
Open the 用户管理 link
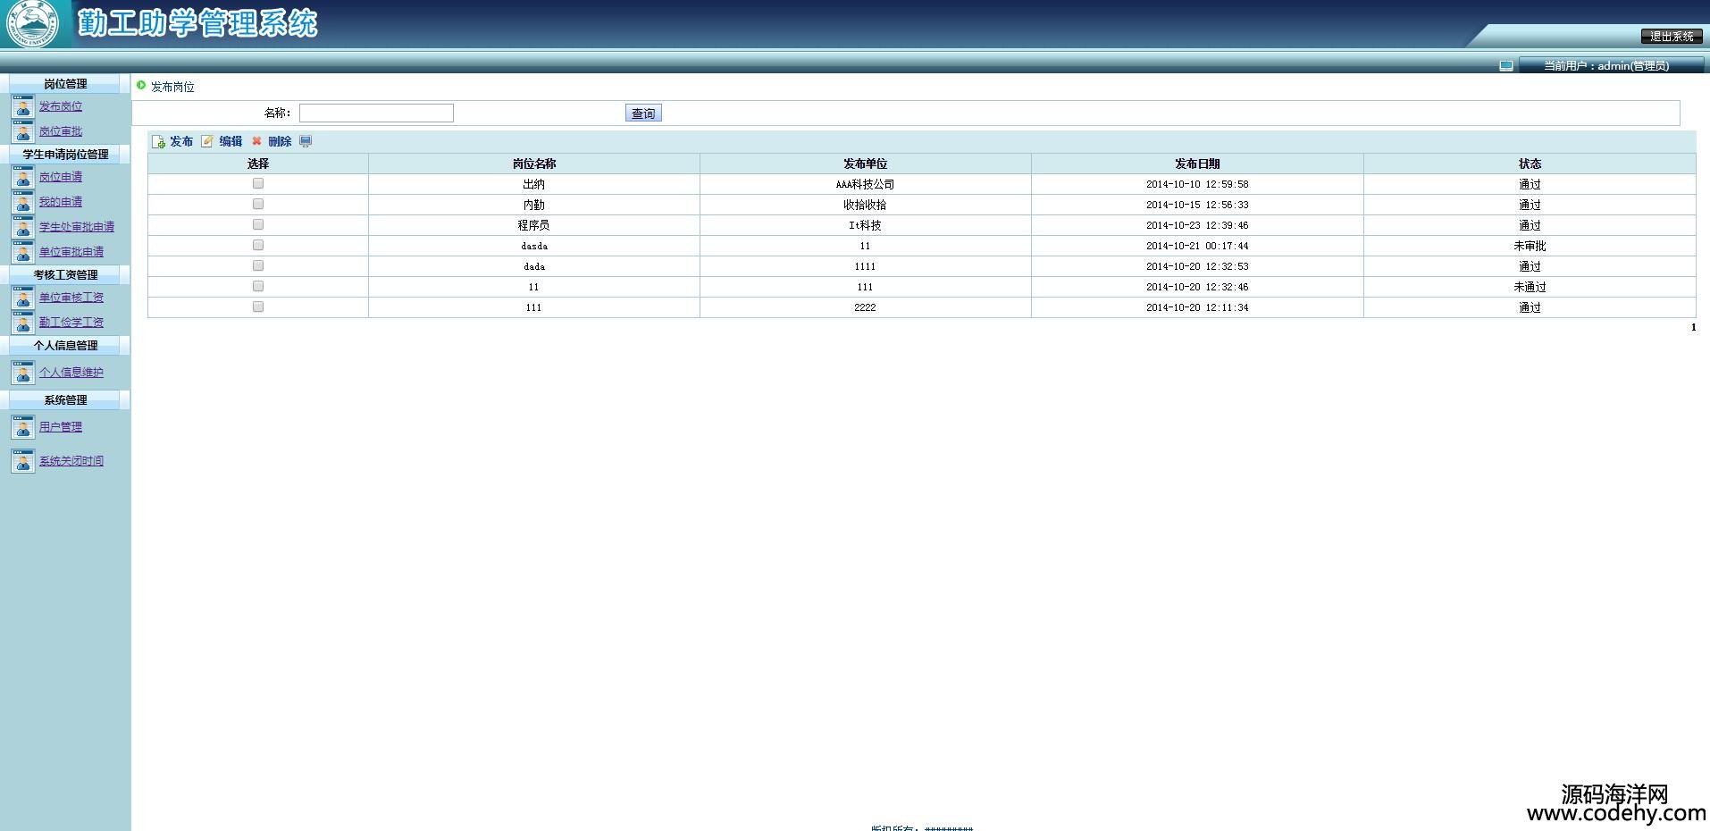coord(61,427)
